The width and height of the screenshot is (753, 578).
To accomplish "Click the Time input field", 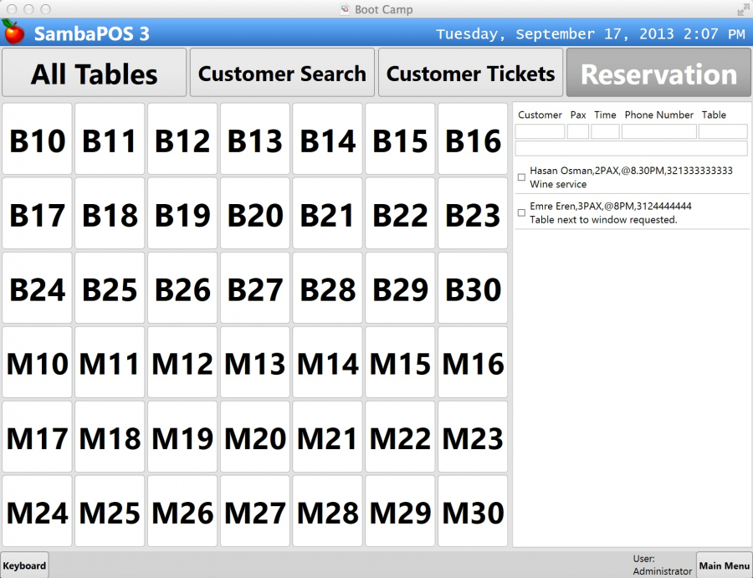I will [605, 130].
